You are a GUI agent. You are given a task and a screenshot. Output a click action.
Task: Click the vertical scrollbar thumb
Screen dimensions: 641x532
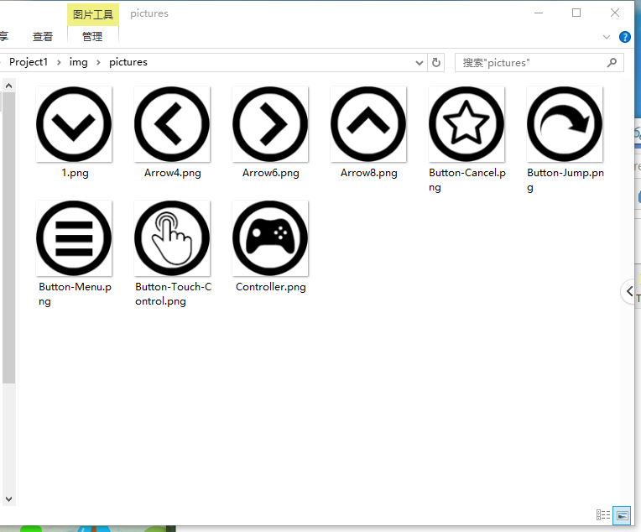pyautogui.click(x=8, y=238)
